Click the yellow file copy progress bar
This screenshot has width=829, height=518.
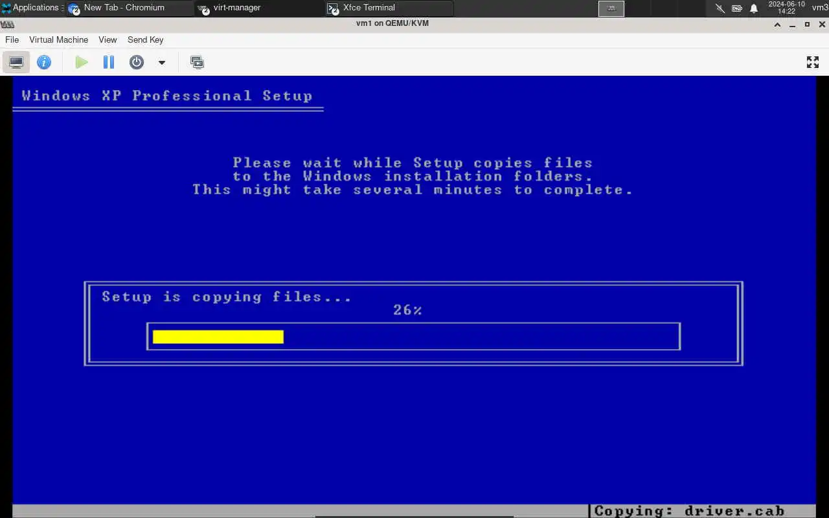tap(218, 337)
